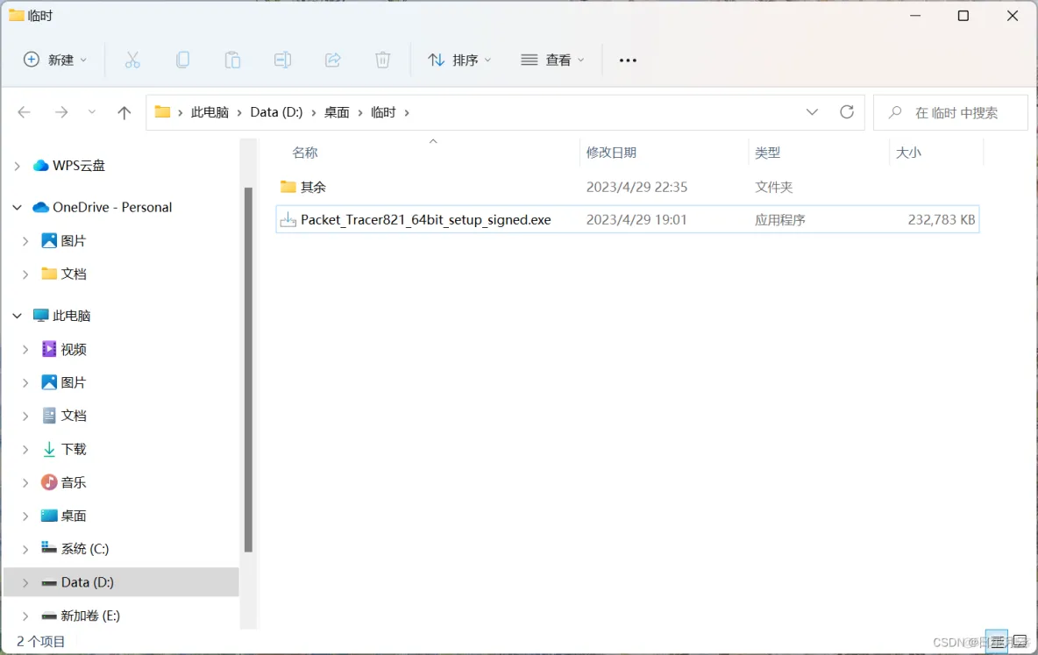
Task: Expand the 系统 (C:) tree node
Action: point(25,549)
